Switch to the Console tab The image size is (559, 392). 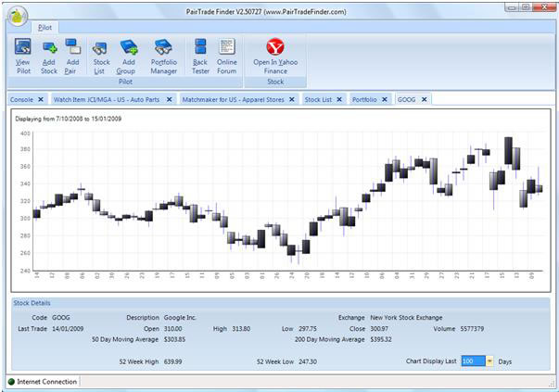21,100
